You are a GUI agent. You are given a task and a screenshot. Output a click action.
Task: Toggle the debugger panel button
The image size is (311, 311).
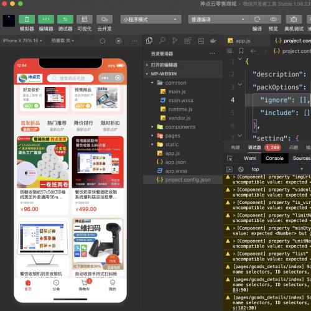(65, 19)
